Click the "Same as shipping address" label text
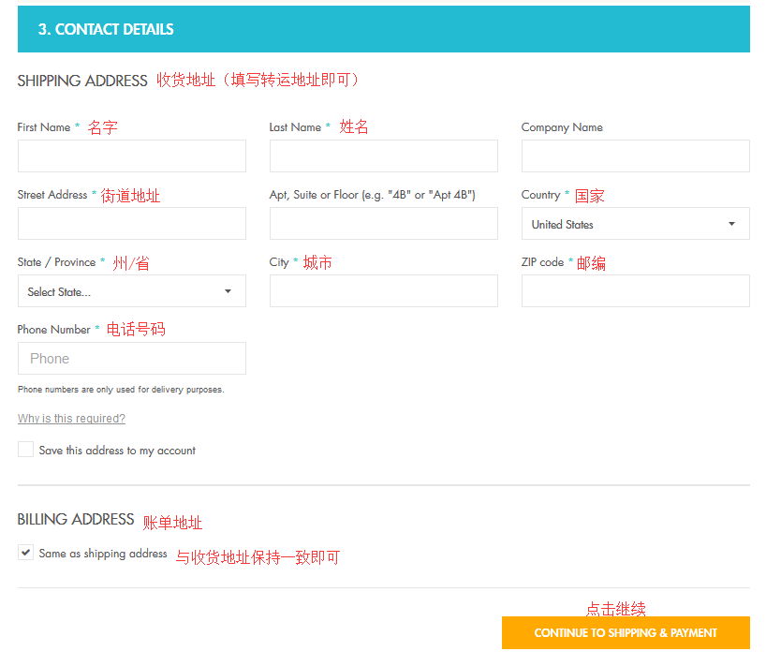The width and height of the screenshot is (766, 666). click(103, 554)
